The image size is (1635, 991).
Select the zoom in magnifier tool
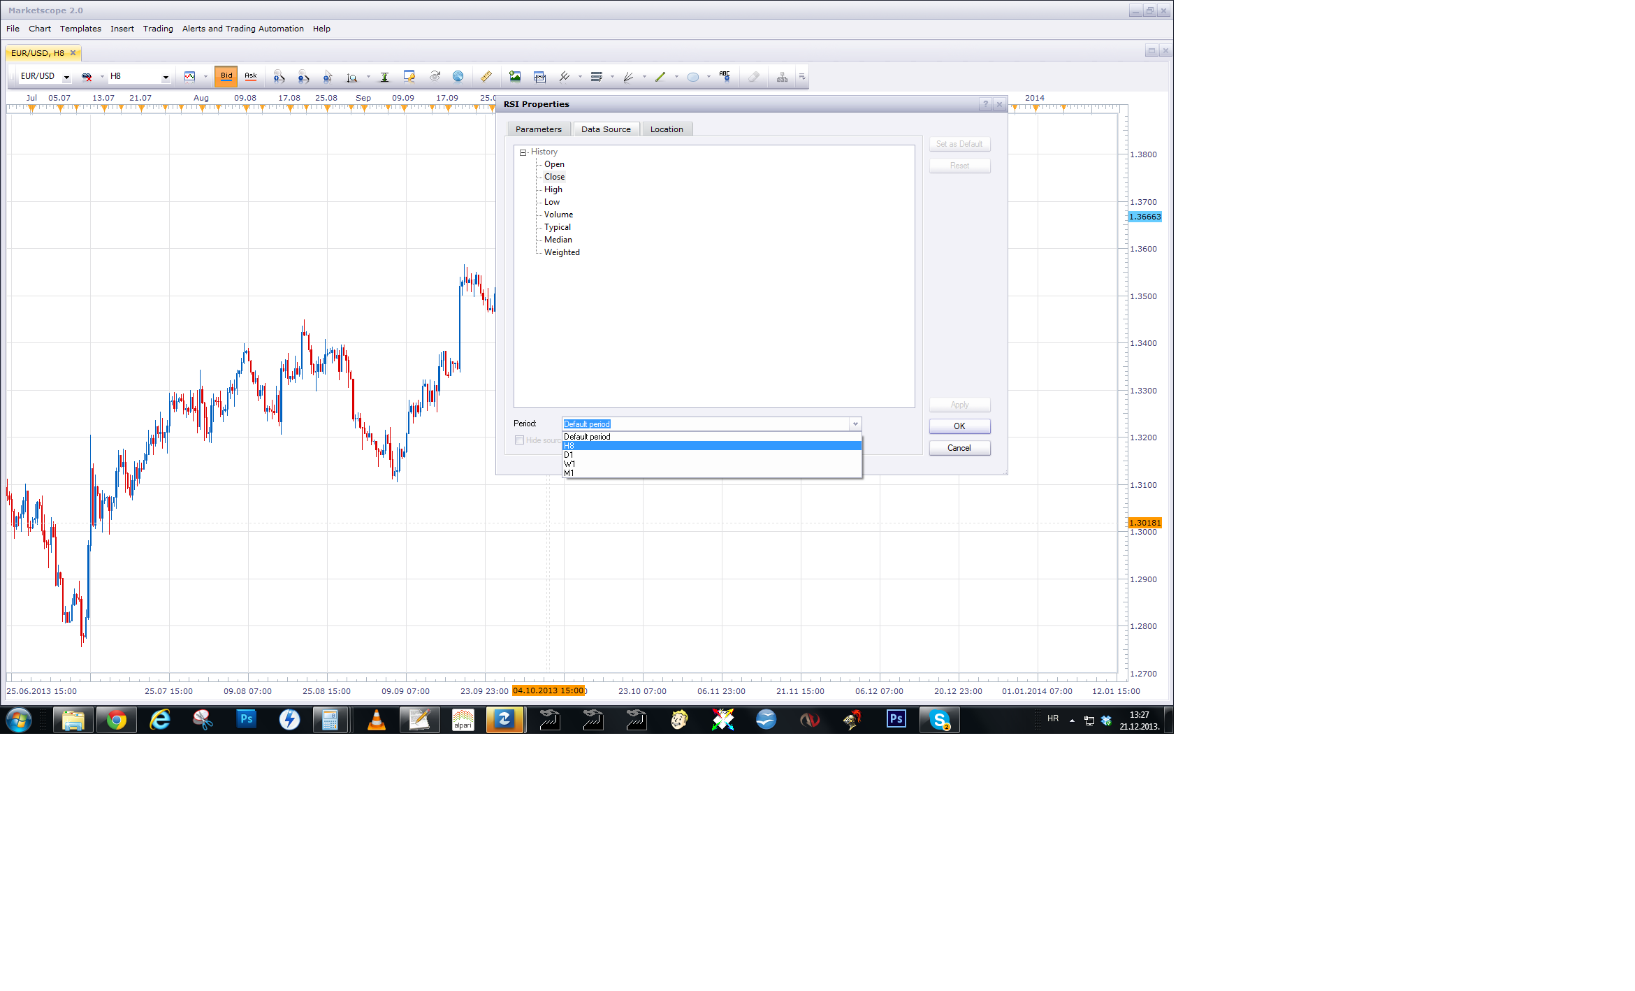pos(278,77)
